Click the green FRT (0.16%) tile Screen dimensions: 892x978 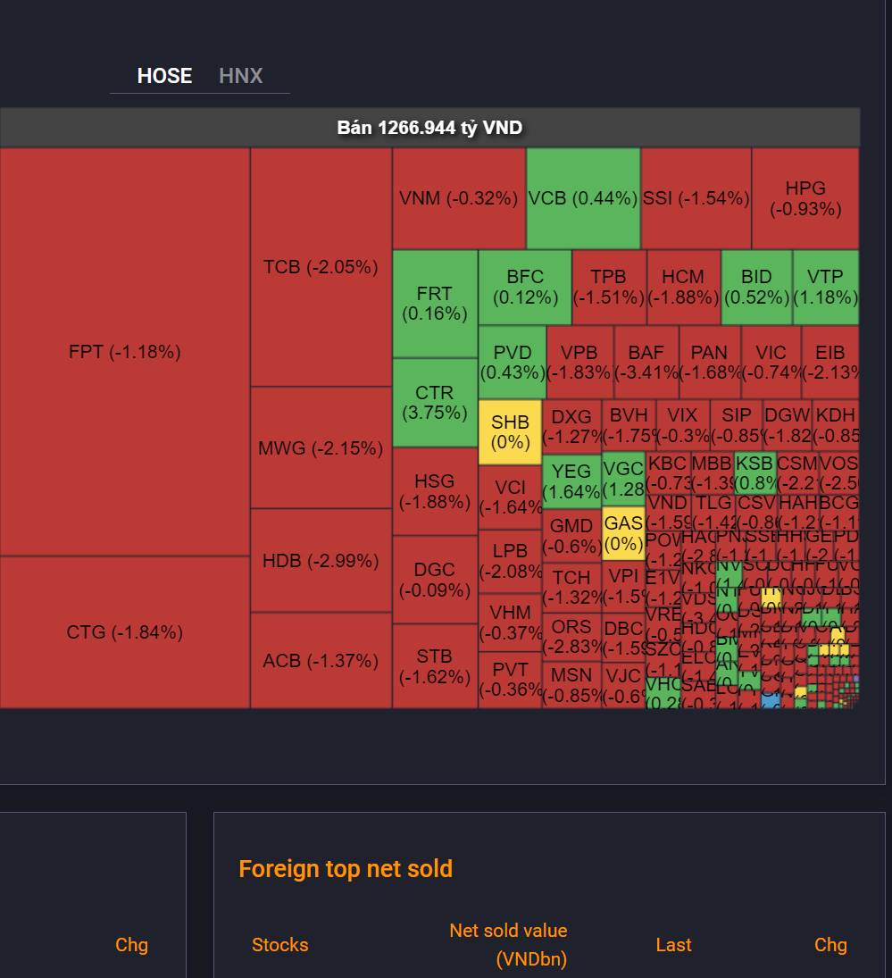(x=435, y=304)
